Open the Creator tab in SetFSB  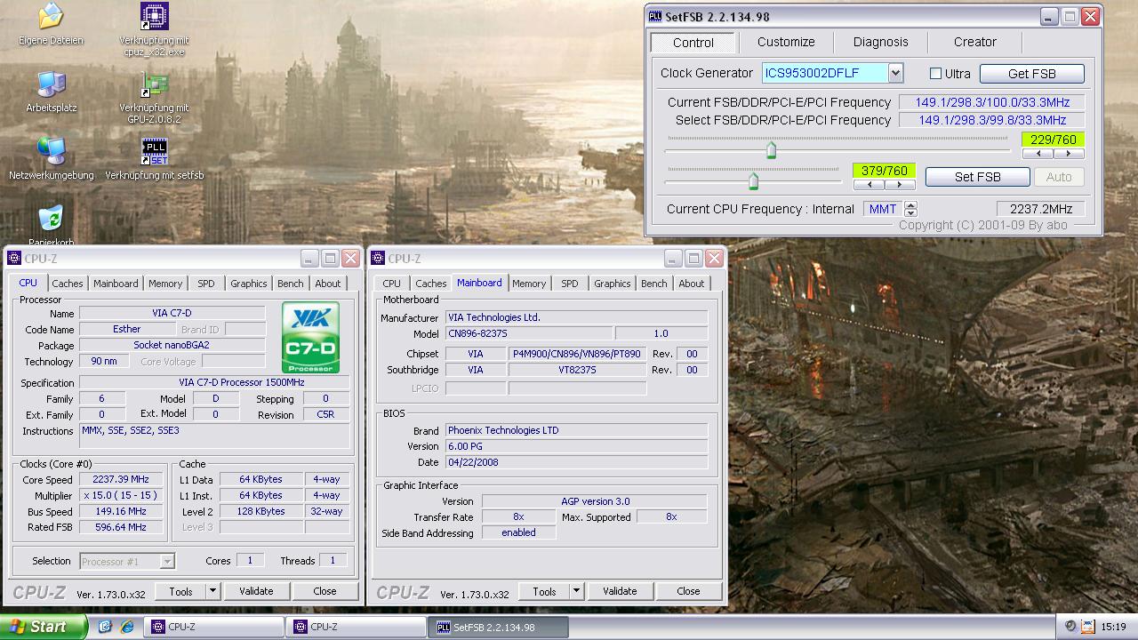(x=975, y=42)
